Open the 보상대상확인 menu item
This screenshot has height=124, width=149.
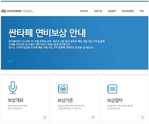[x=128, y=11]
